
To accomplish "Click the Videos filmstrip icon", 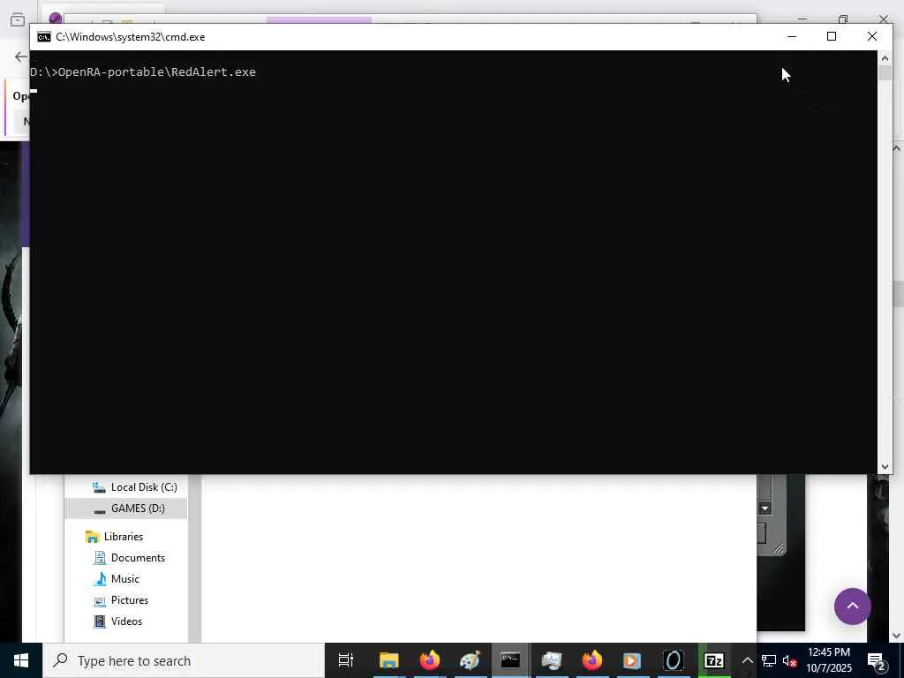I will (x=100, y=621).
